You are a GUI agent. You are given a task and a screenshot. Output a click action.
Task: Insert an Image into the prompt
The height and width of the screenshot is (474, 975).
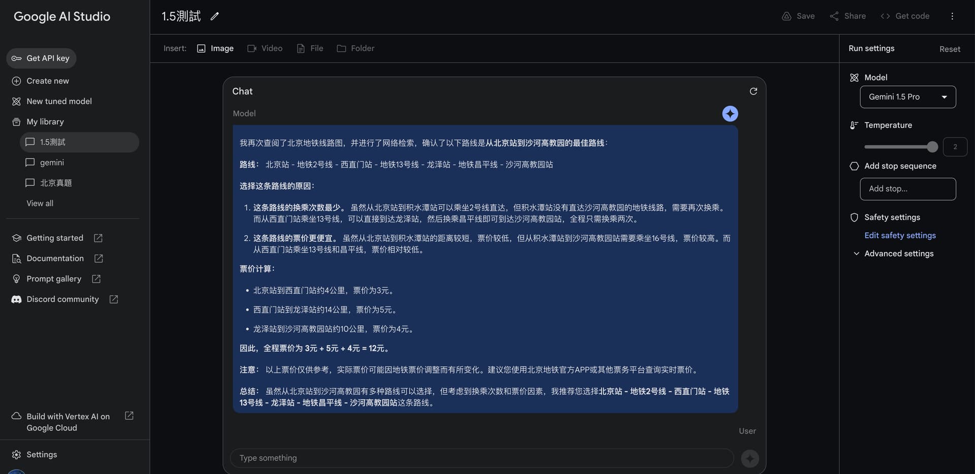click(215, 48)
